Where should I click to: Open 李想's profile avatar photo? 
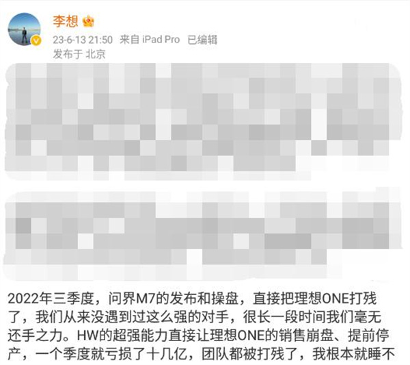[x=25, y=29]
